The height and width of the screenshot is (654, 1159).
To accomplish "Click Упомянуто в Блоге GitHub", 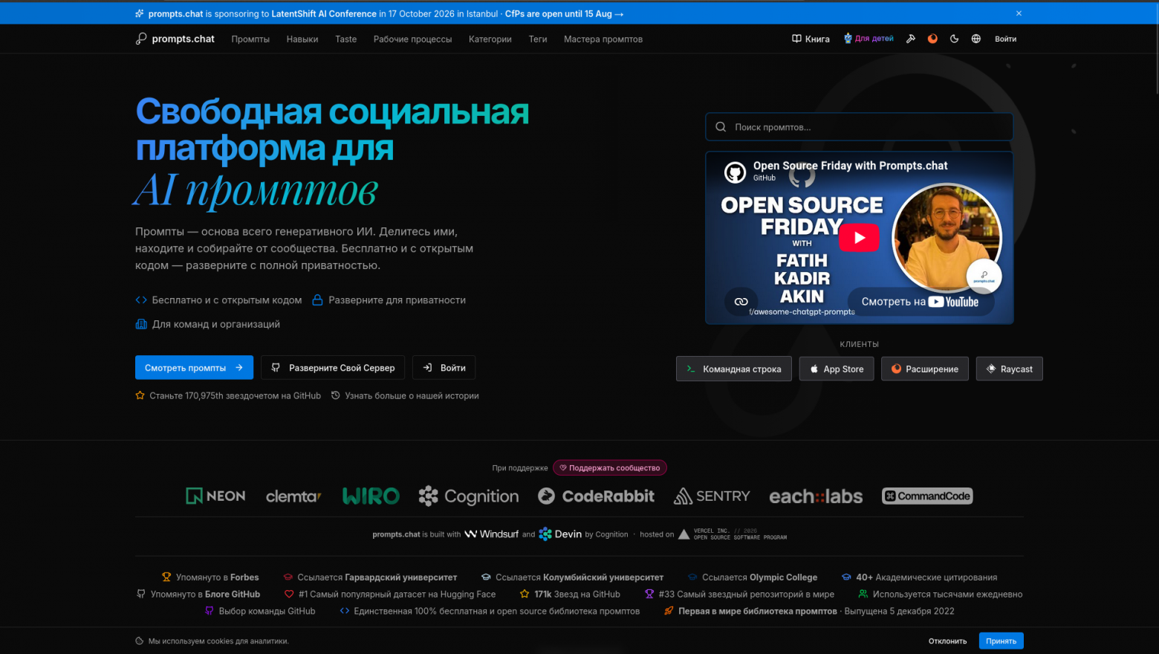I will coord(198,595).
